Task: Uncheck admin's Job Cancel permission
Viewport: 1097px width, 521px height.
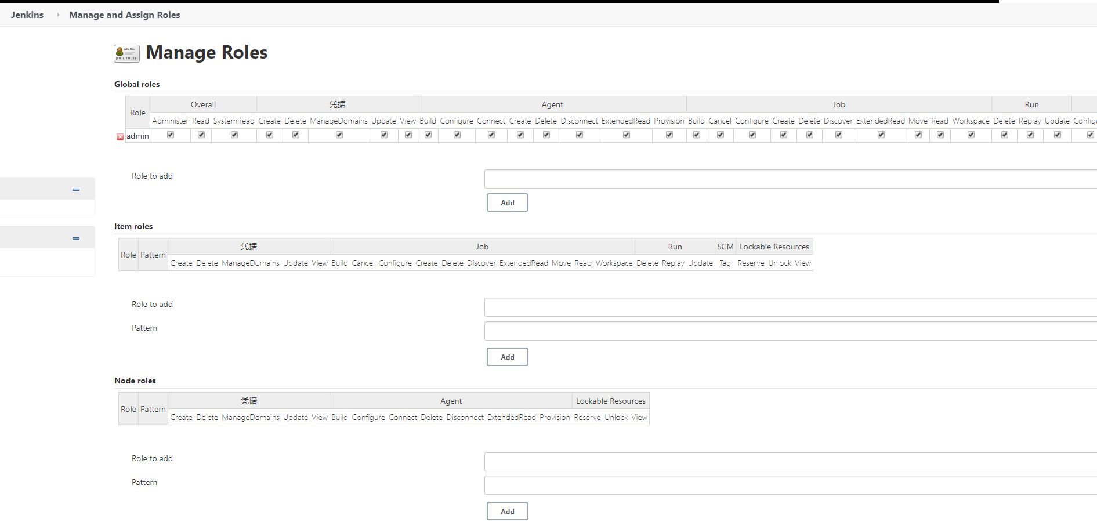Action: point(721,135)
